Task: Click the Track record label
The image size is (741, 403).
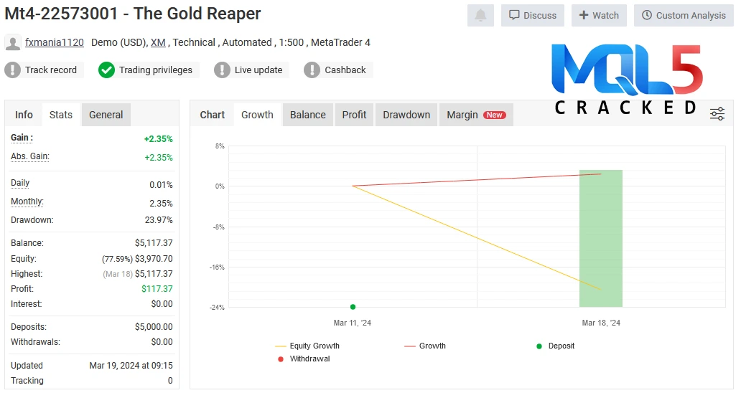Action: 50,70
